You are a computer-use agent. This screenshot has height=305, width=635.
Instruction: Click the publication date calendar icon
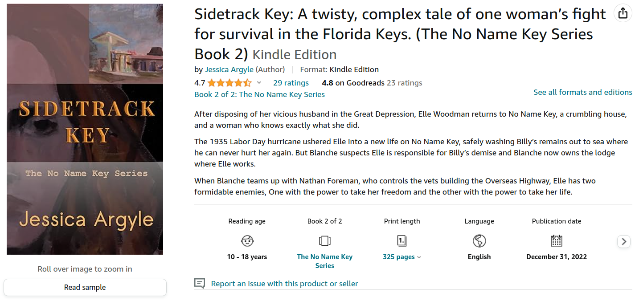tap(556, 241)
